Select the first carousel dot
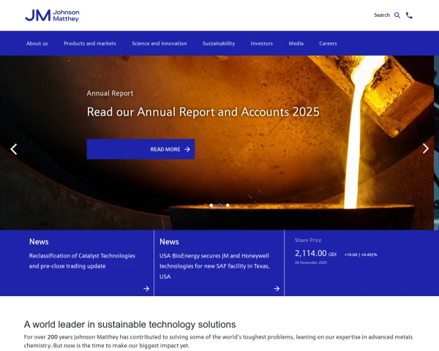Screen dimensions: 439x351 211,205
